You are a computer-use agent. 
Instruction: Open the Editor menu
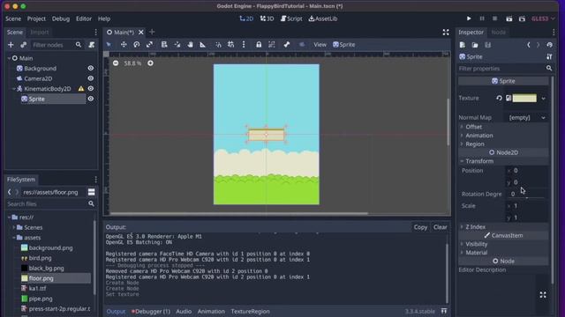[84, 18]
